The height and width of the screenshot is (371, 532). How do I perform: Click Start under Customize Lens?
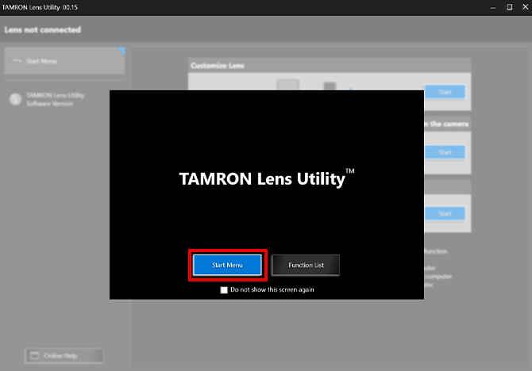coord(445,92)
